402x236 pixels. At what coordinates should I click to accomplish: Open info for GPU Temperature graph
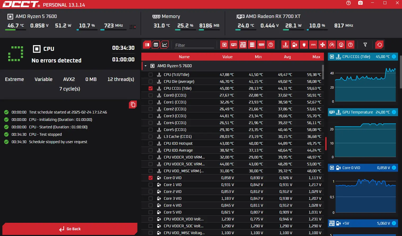point(394,112)
